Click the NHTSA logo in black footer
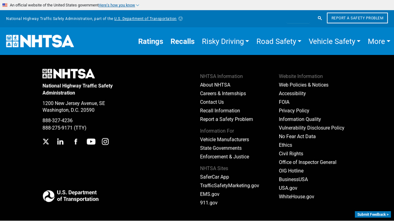394x221 pixels. coord(68,74)
